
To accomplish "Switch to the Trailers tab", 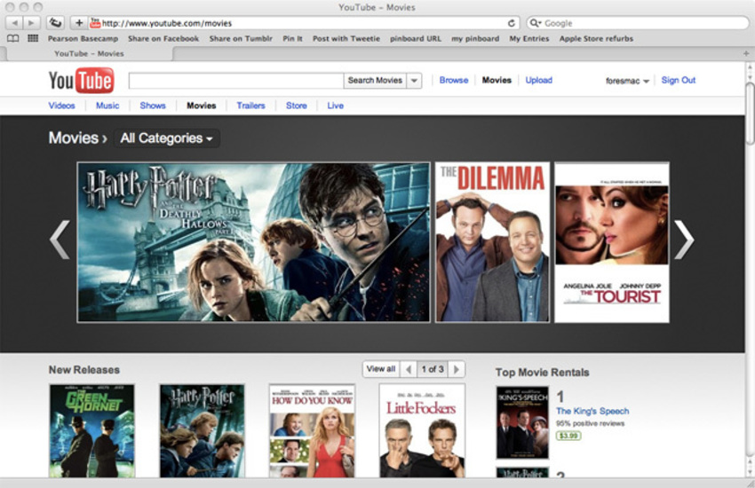I will point(250,106).
